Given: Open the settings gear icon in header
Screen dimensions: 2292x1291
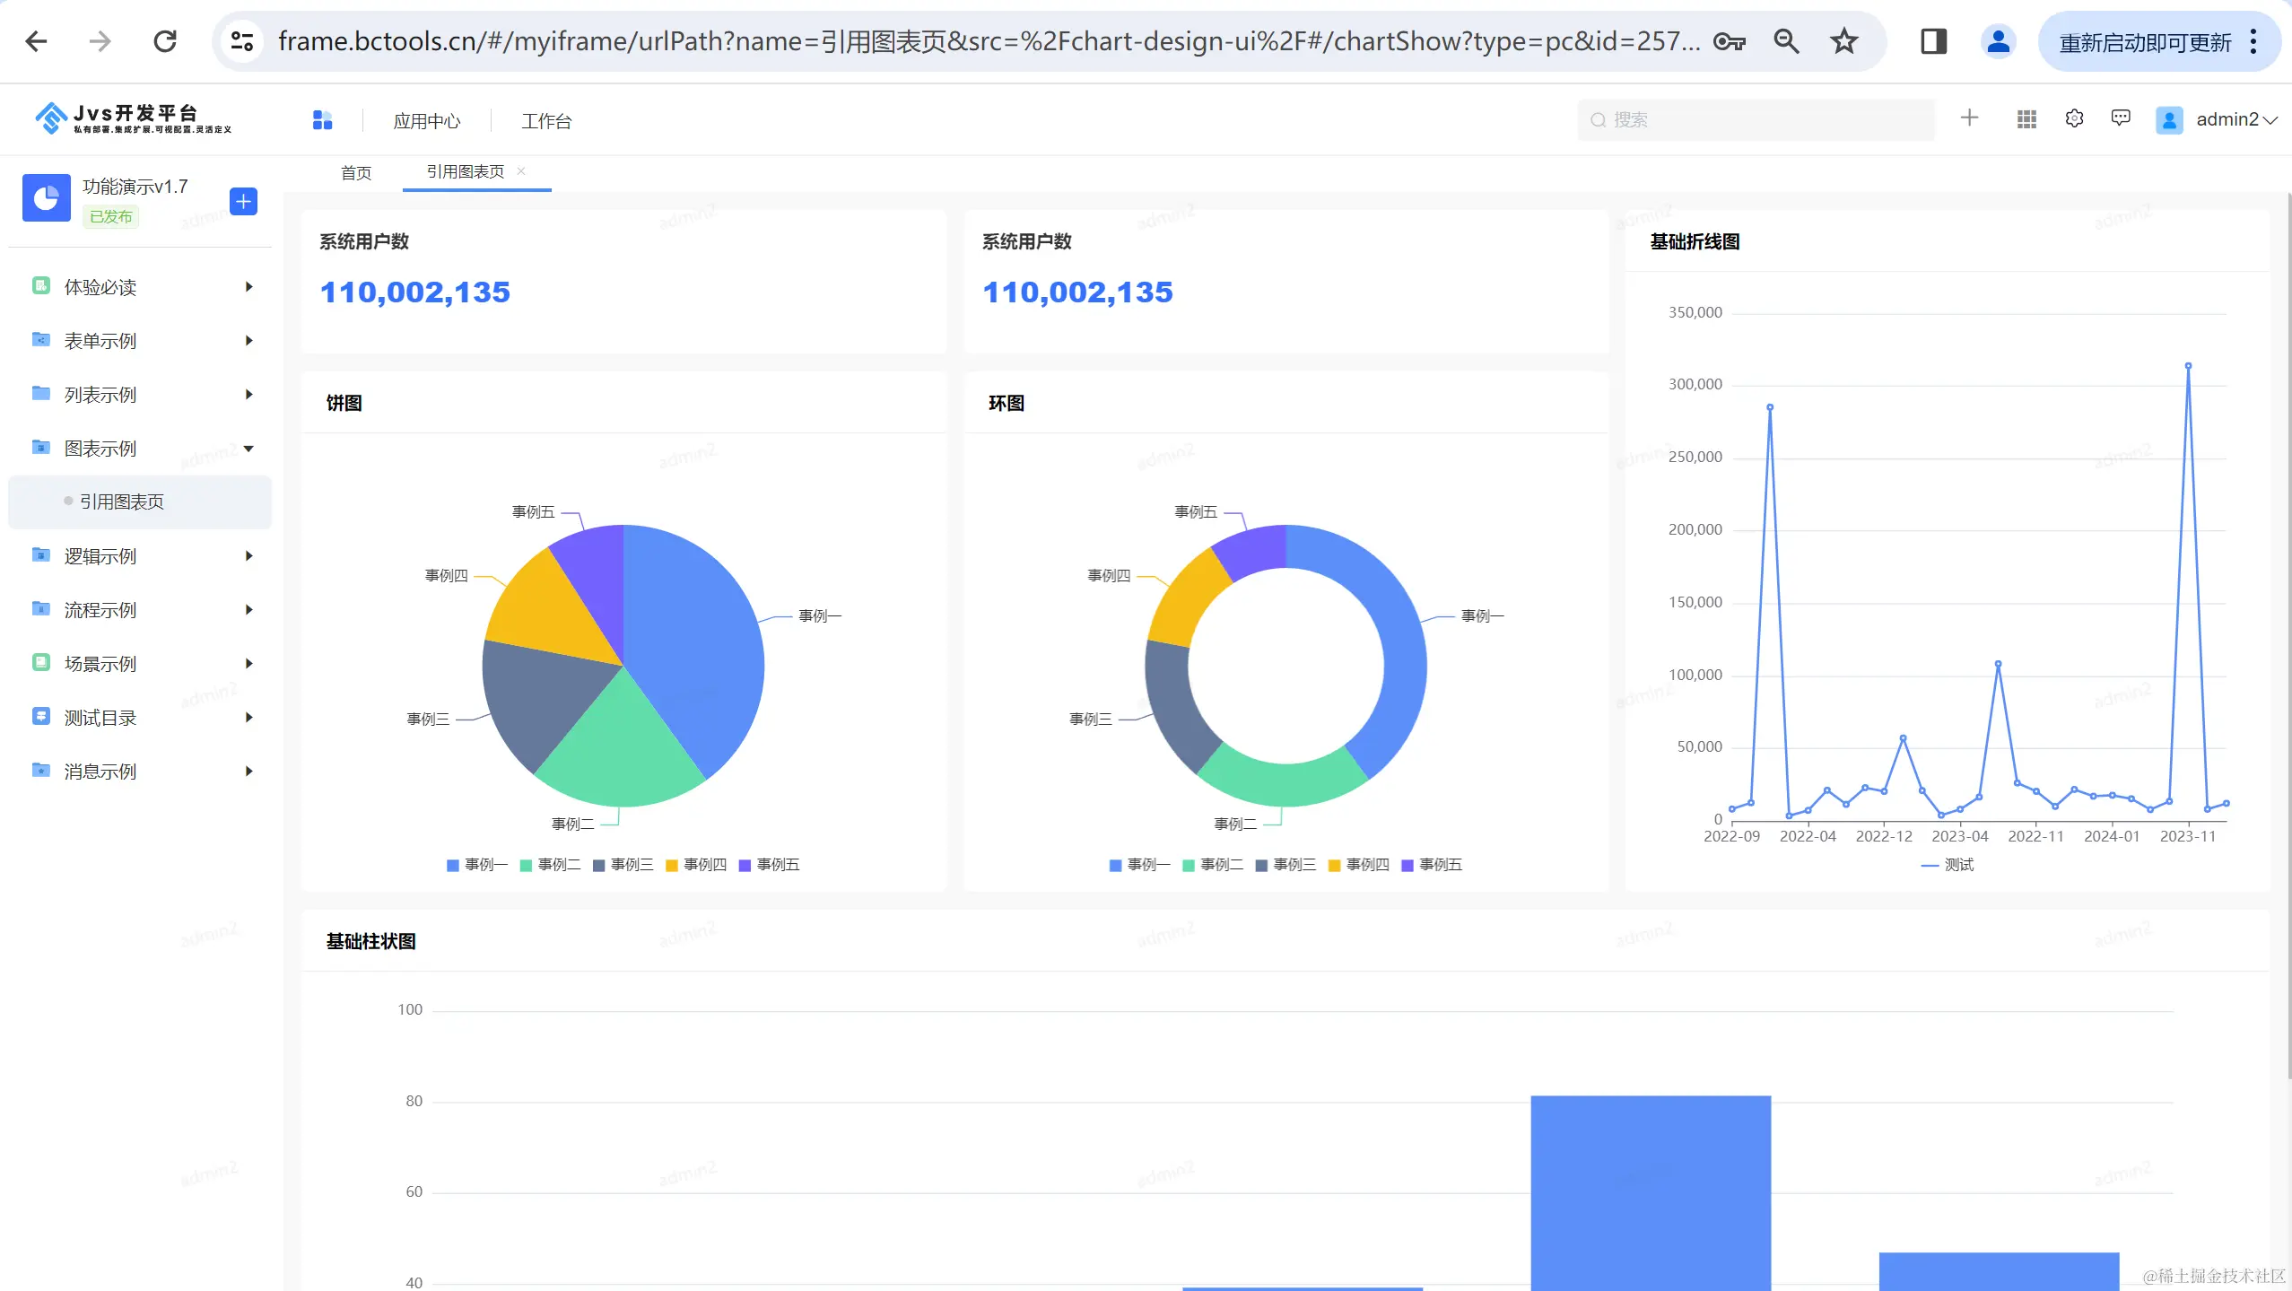Looking at the screenshot, I should (x=2074, y=118).
